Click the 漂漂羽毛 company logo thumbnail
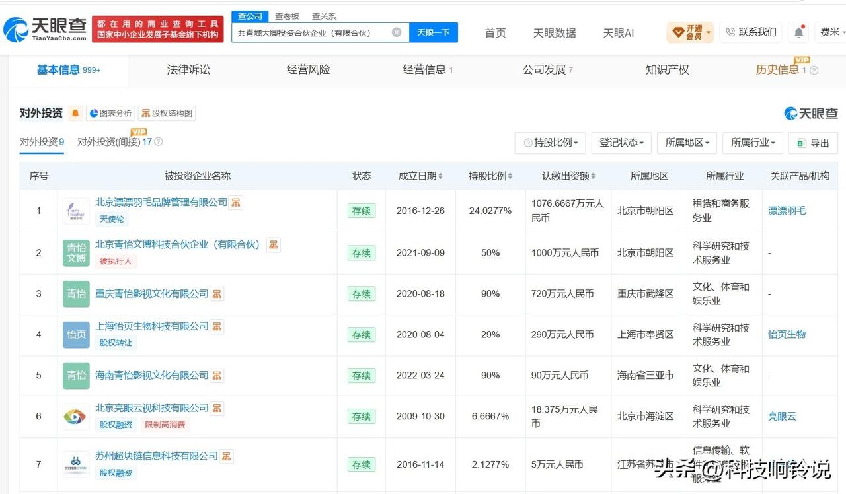The height and width of the screenshot is (494, 846). [x=76, y=211]
